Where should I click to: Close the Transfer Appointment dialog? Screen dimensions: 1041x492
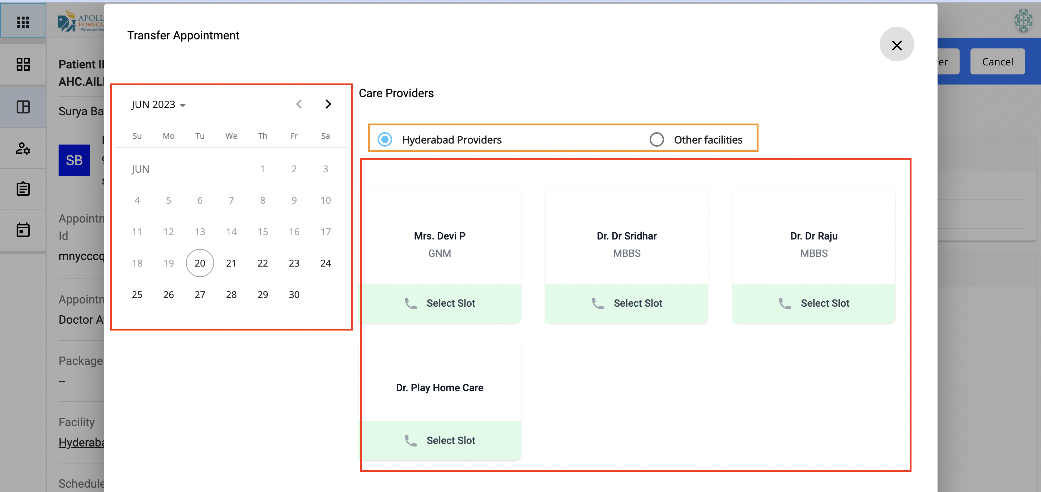pyautogui.click(x=896, y=45)
